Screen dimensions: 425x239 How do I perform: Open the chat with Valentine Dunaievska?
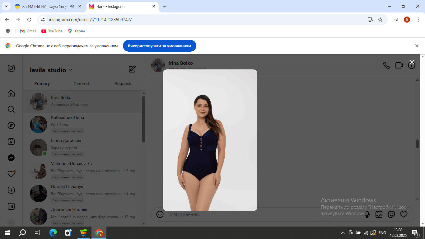point(82,170)
